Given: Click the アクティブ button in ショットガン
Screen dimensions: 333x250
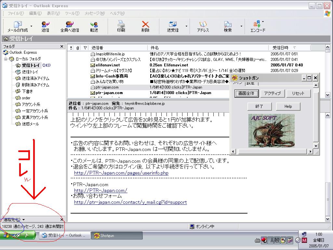Looking at the screenshot, I should [x=273, y=93].
